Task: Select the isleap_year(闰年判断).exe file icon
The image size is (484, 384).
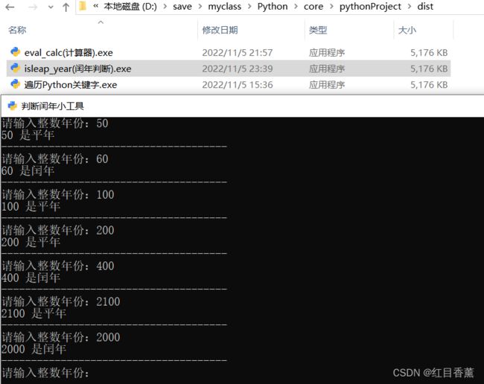Action: [15, 68]
